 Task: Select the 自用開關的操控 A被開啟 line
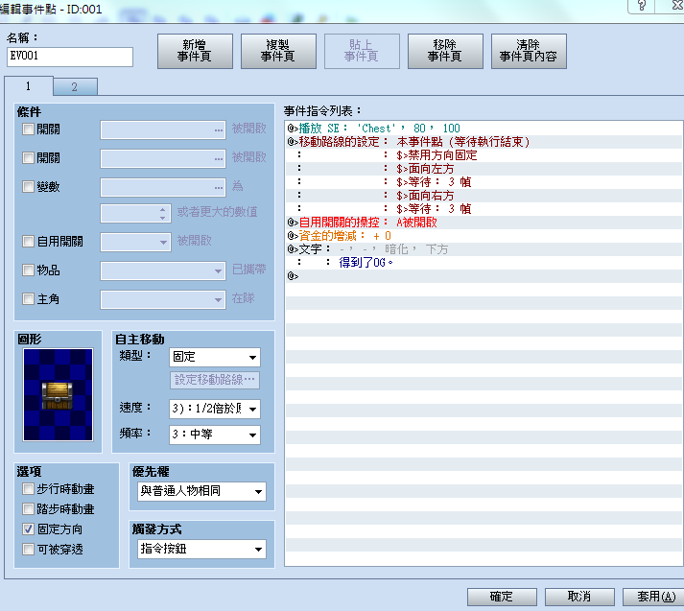[x=484, y=223]
